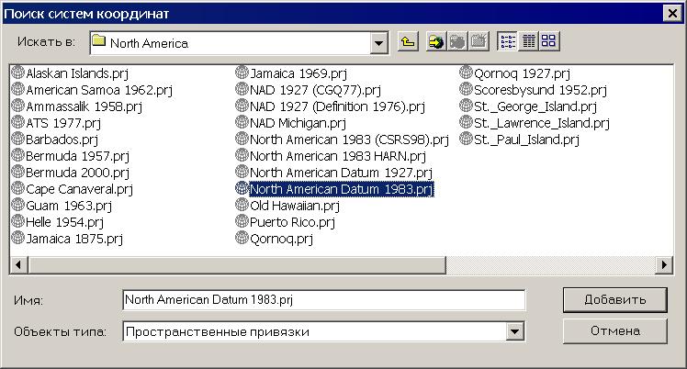Select Alaskan Islands.prj
The height and width of the screenshot is (369, 687).
click(x=77, y=73)
